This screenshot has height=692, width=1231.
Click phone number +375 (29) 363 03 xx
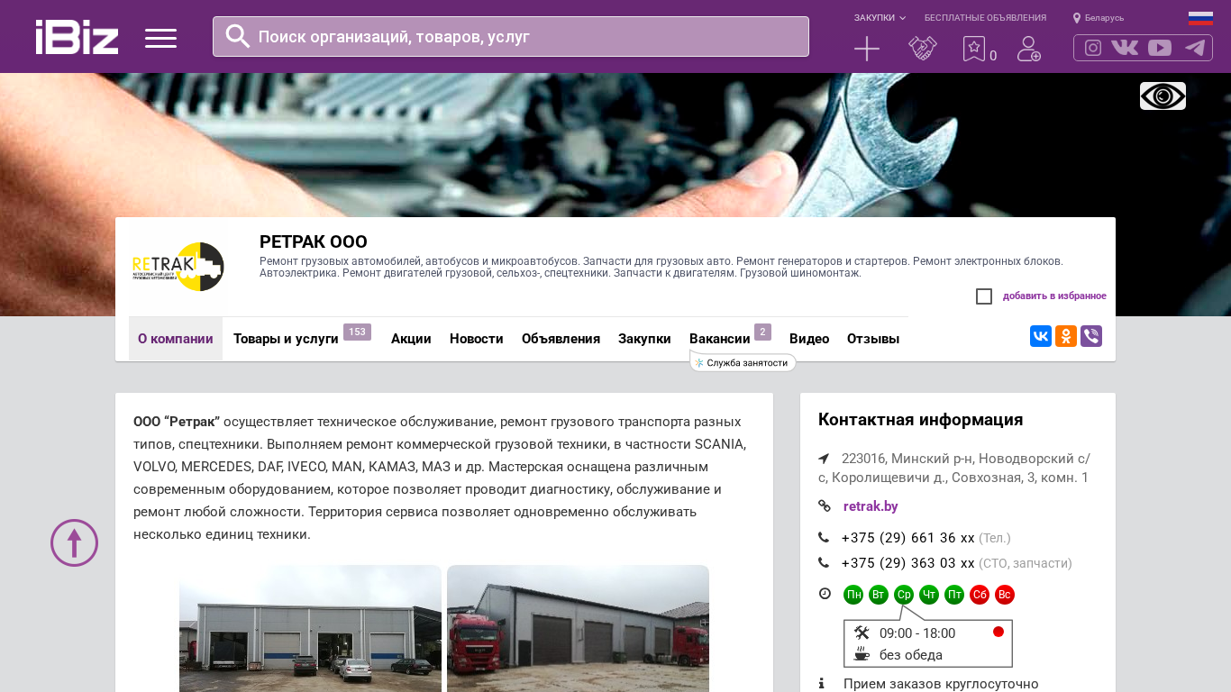click(908, 563)
